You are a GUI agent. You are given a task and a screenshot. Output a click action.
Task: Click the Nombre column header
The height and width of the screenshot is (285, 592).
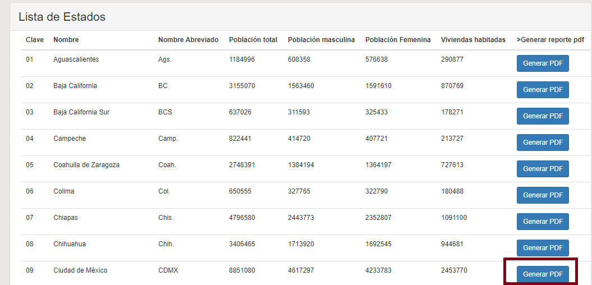pos(66,40)
